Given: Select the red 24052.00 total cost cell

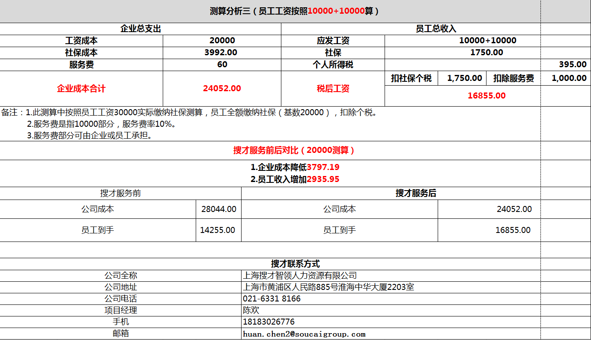Looking at the screenshot, I should 222,89.
